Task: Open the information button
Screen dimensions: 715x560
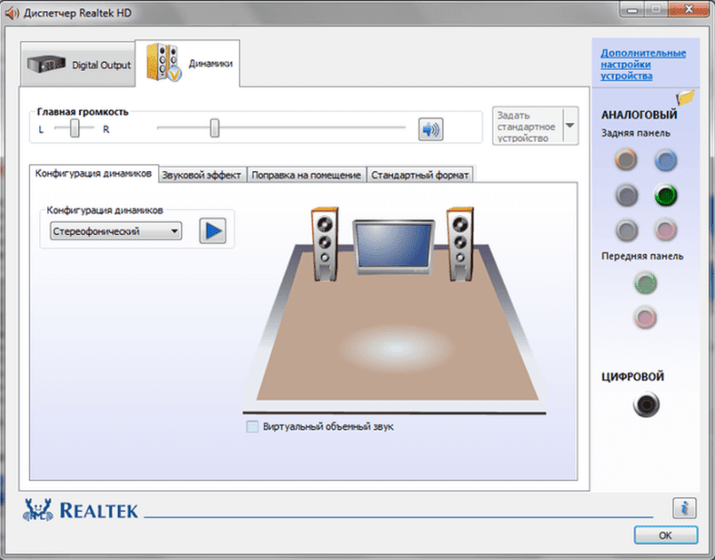Action: tap(684, 508)
